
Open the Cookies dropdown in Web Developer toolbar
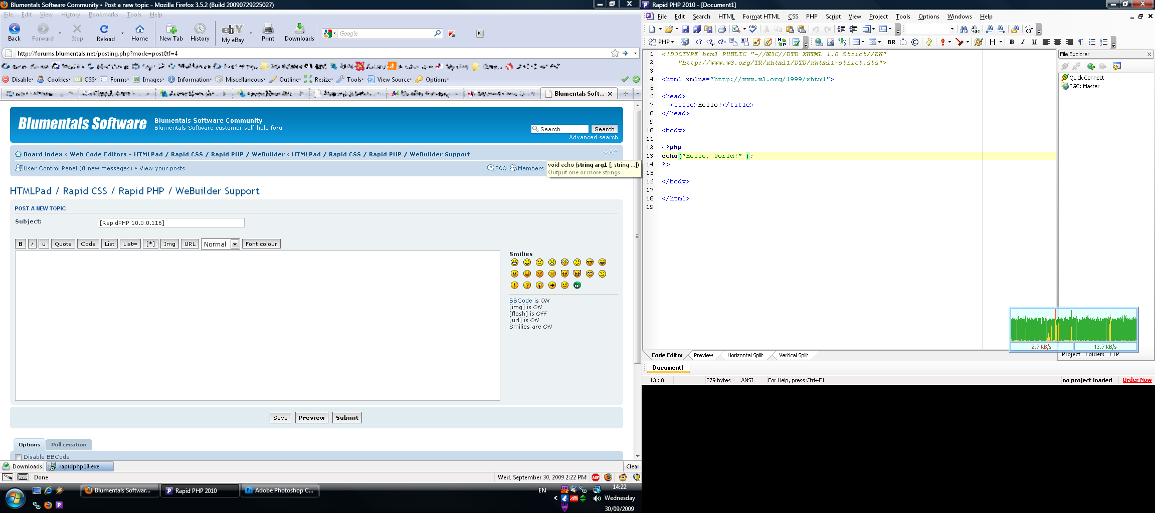coord(54,79)
